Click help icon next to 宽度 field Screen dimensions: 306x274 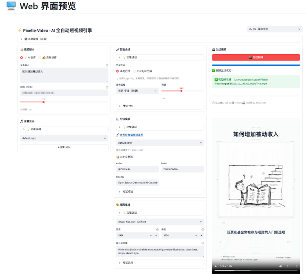click(x=157, y=229)
